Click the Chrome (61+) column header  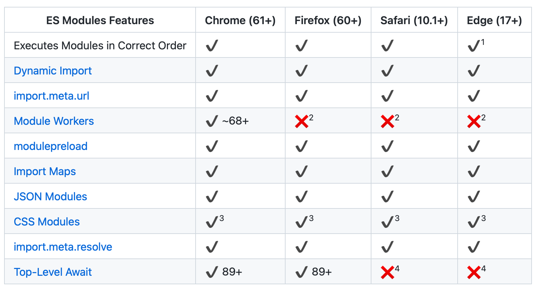tap(240, 20)
